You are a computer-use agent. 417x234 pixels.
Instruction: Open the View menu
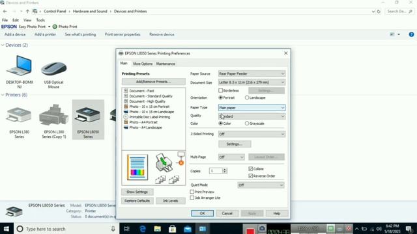(x=27, y=20)
